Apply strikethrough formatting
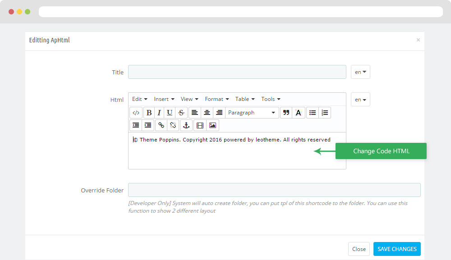 click(181, 113)
